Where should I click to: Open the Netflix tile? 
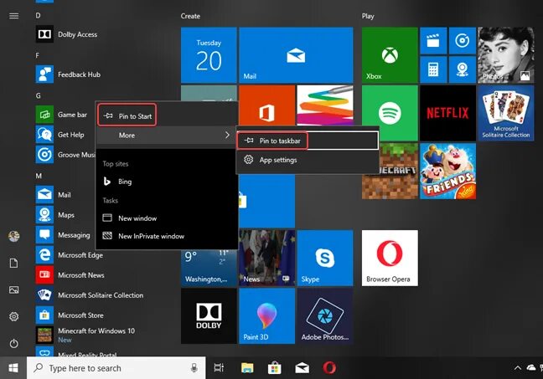click(447, 113)
